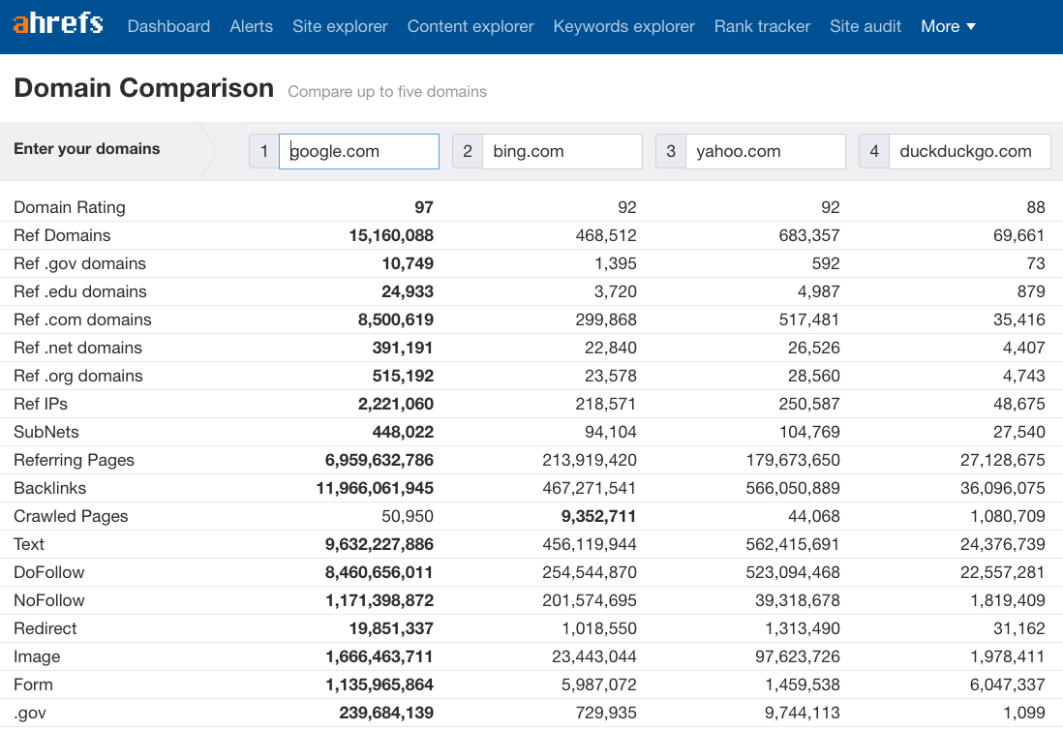Select bing.com Redirect value 1,018,550
The image size is (1063, 730).
tap(599, 629)
